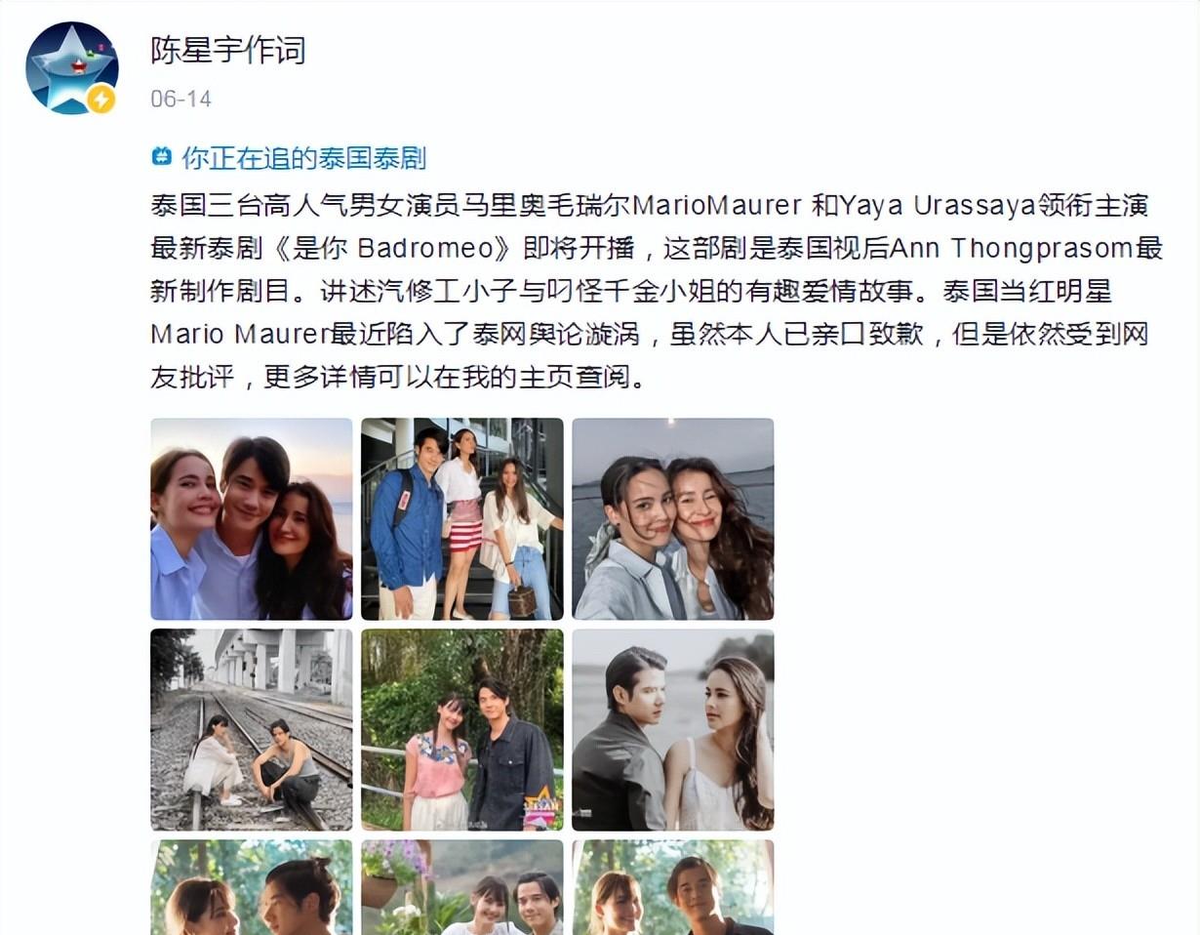Click the 06-14 post date
The height and width of the screenshot is (935, 1200).
pyautogui.click(x=180, y=99)
